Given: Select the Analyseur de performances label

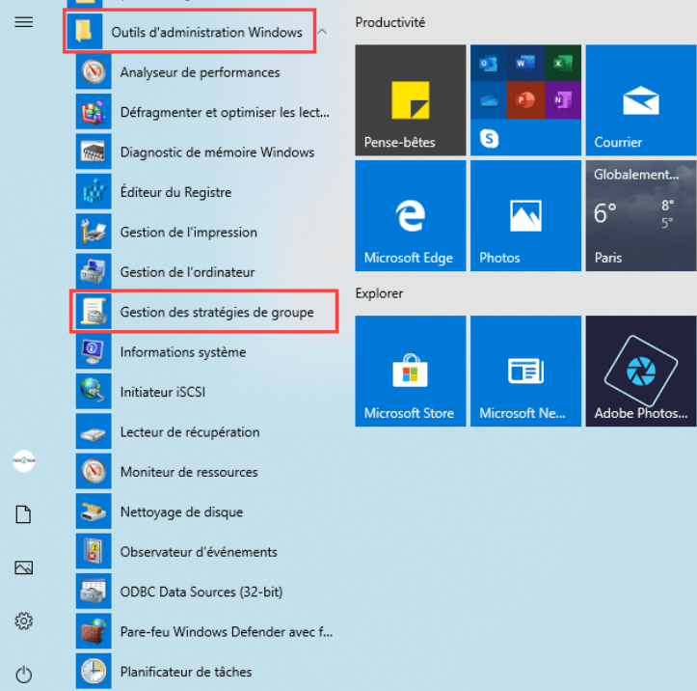Looking at the screenshot, I should pos(200,72).
